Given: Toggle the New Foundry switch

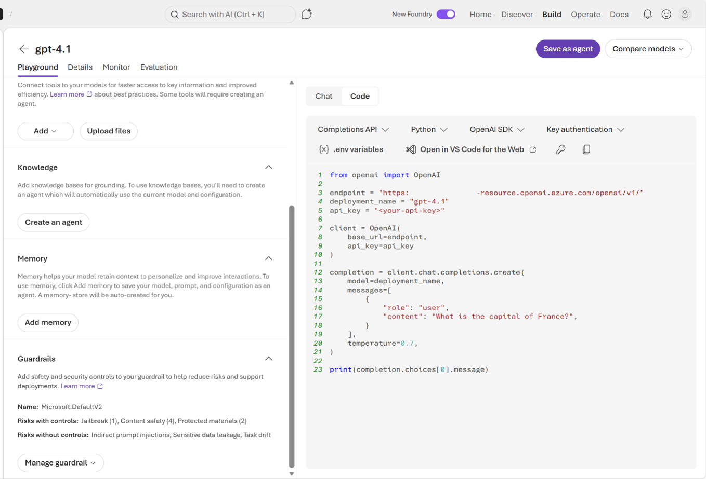Looking at the screenshot, I should click(446, 15).
